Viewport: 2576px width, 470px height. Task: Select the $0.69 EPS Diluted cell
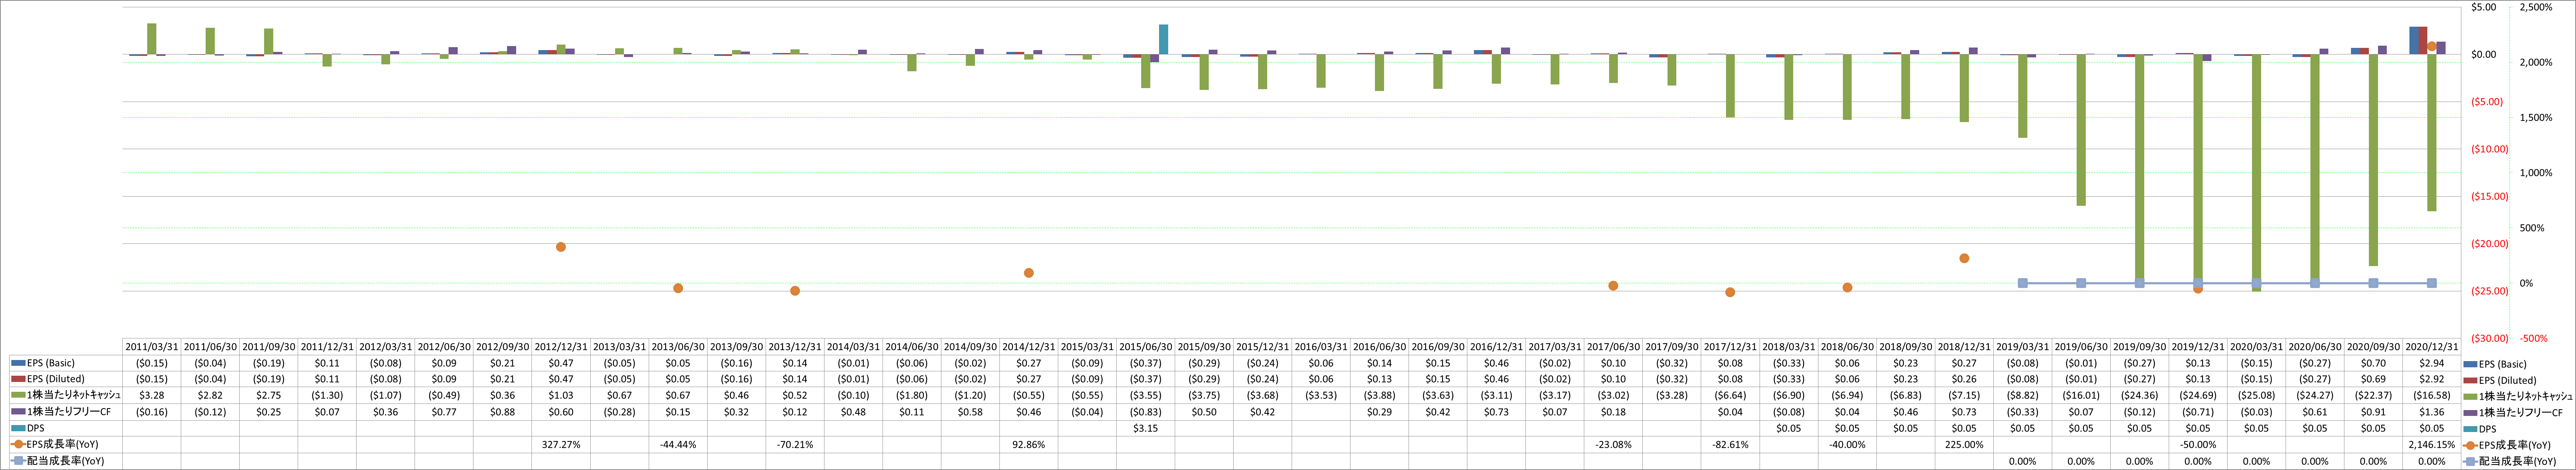point(2373,379)
